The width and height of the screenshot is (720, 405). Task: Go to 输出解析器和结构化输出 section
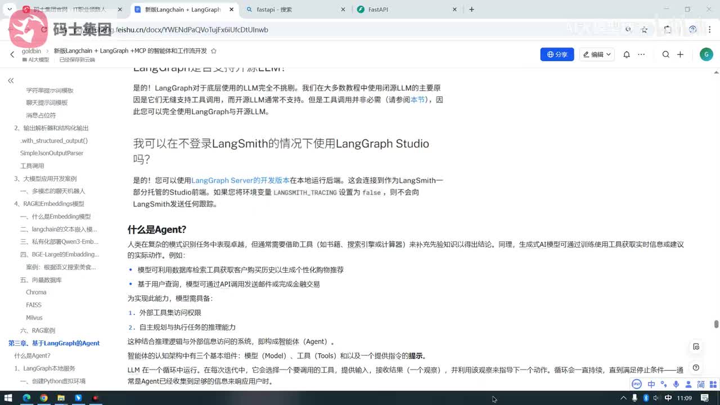pyautogui.click(x=51, y=128)
